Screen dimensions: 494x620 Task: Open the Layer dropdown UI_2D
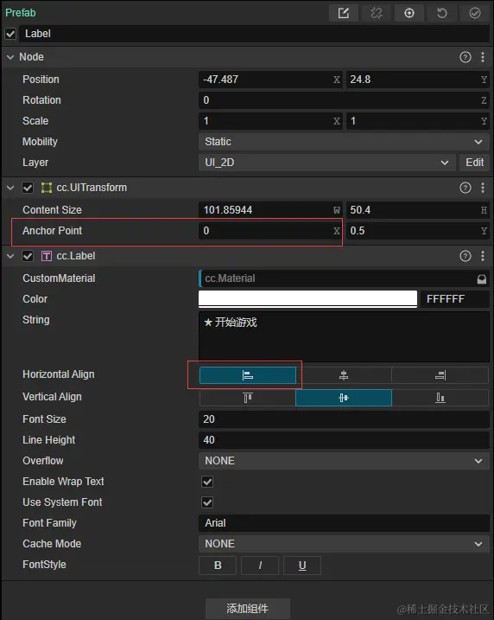[327, 163]
